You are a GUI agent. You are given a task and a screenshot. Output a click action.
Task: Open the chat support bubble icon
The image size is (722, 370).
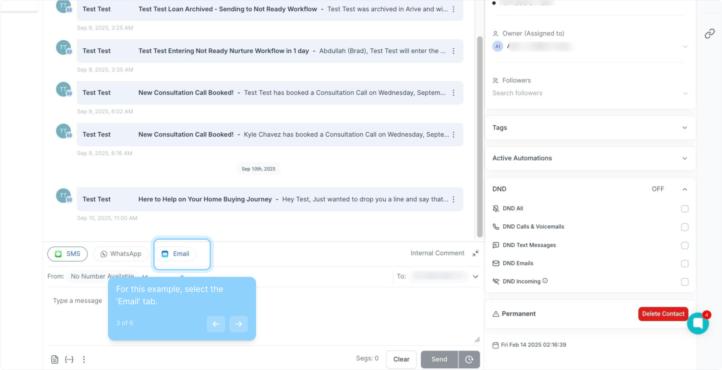698,323
